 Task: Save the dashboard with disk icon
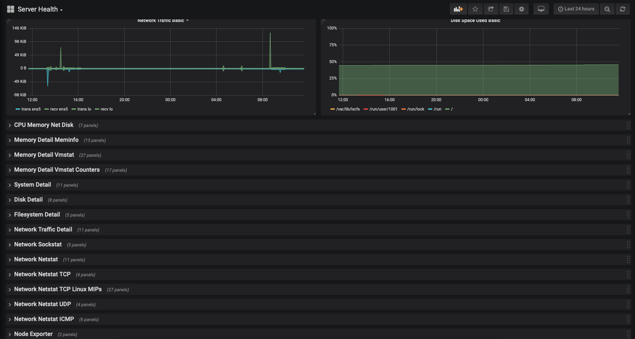(506, 9)
